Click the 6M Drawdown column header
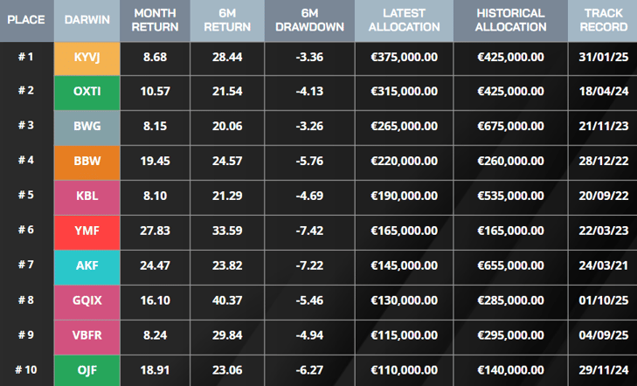637x386 pixels. (308, 20)
